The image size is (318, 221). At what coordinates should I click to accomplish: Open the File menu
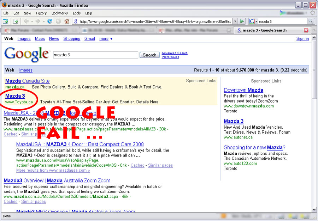click(x=6, y=13)
